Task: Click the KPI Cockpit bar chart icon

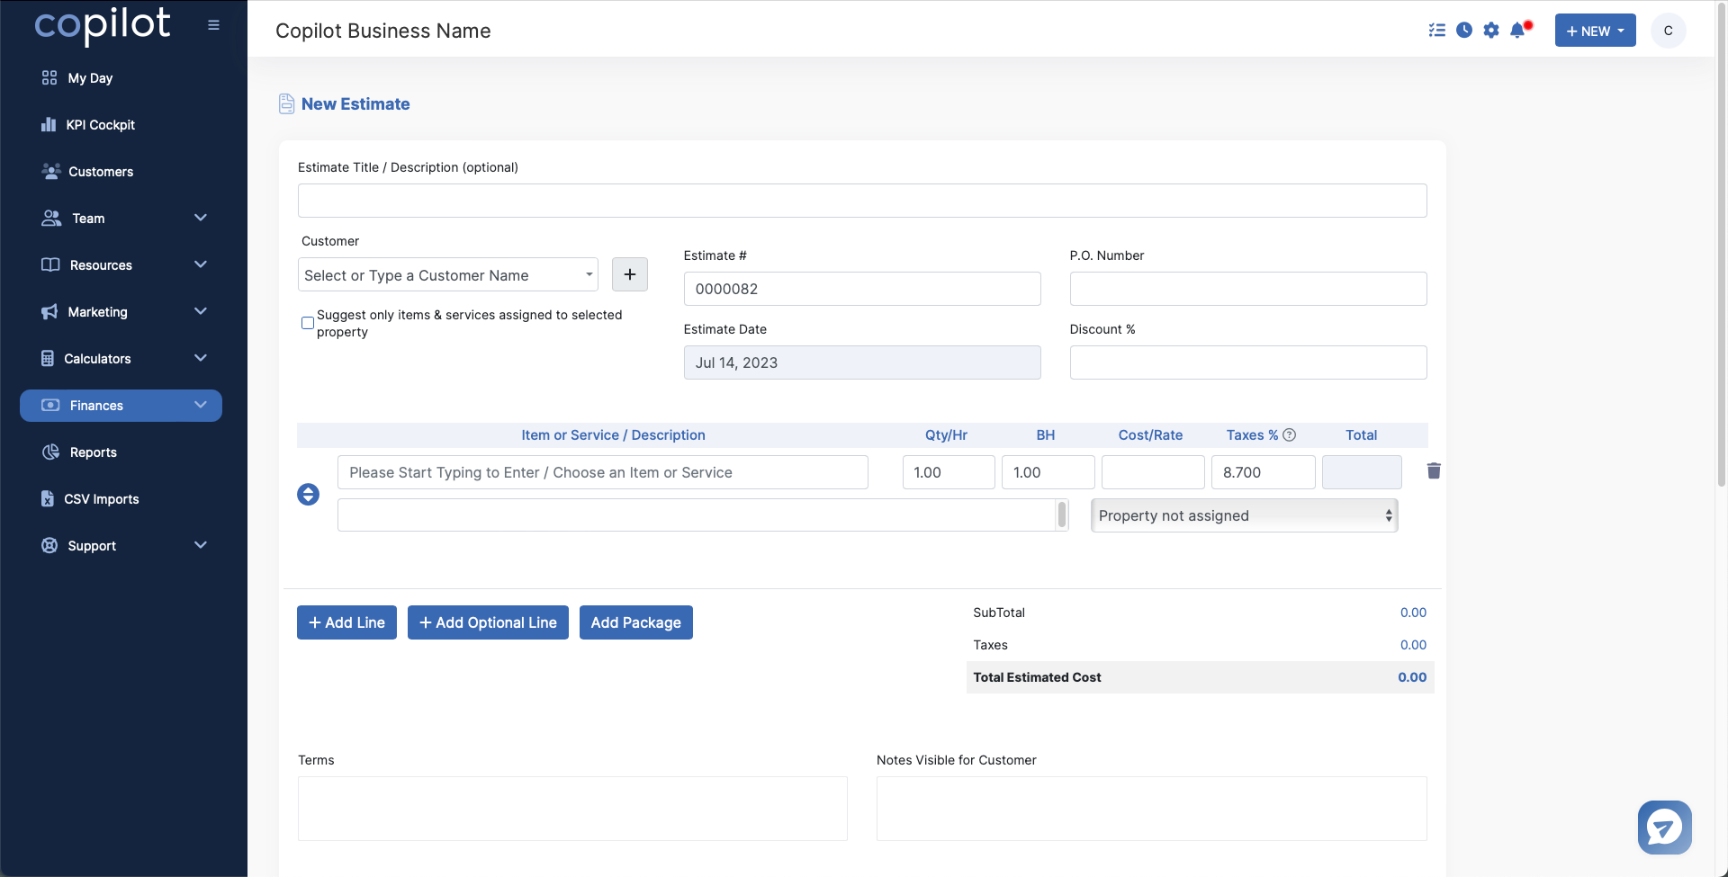Action: tap(49, 125)
